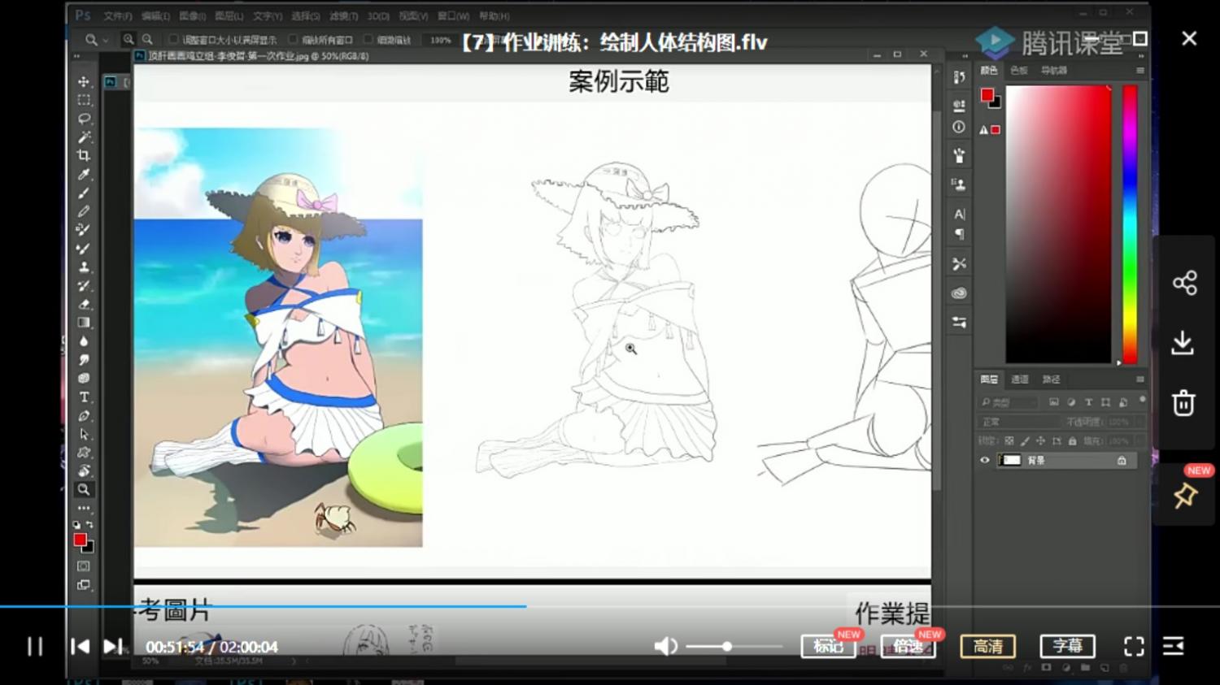
Task: Select the Blur drop tool
Action: click(84, 341)
